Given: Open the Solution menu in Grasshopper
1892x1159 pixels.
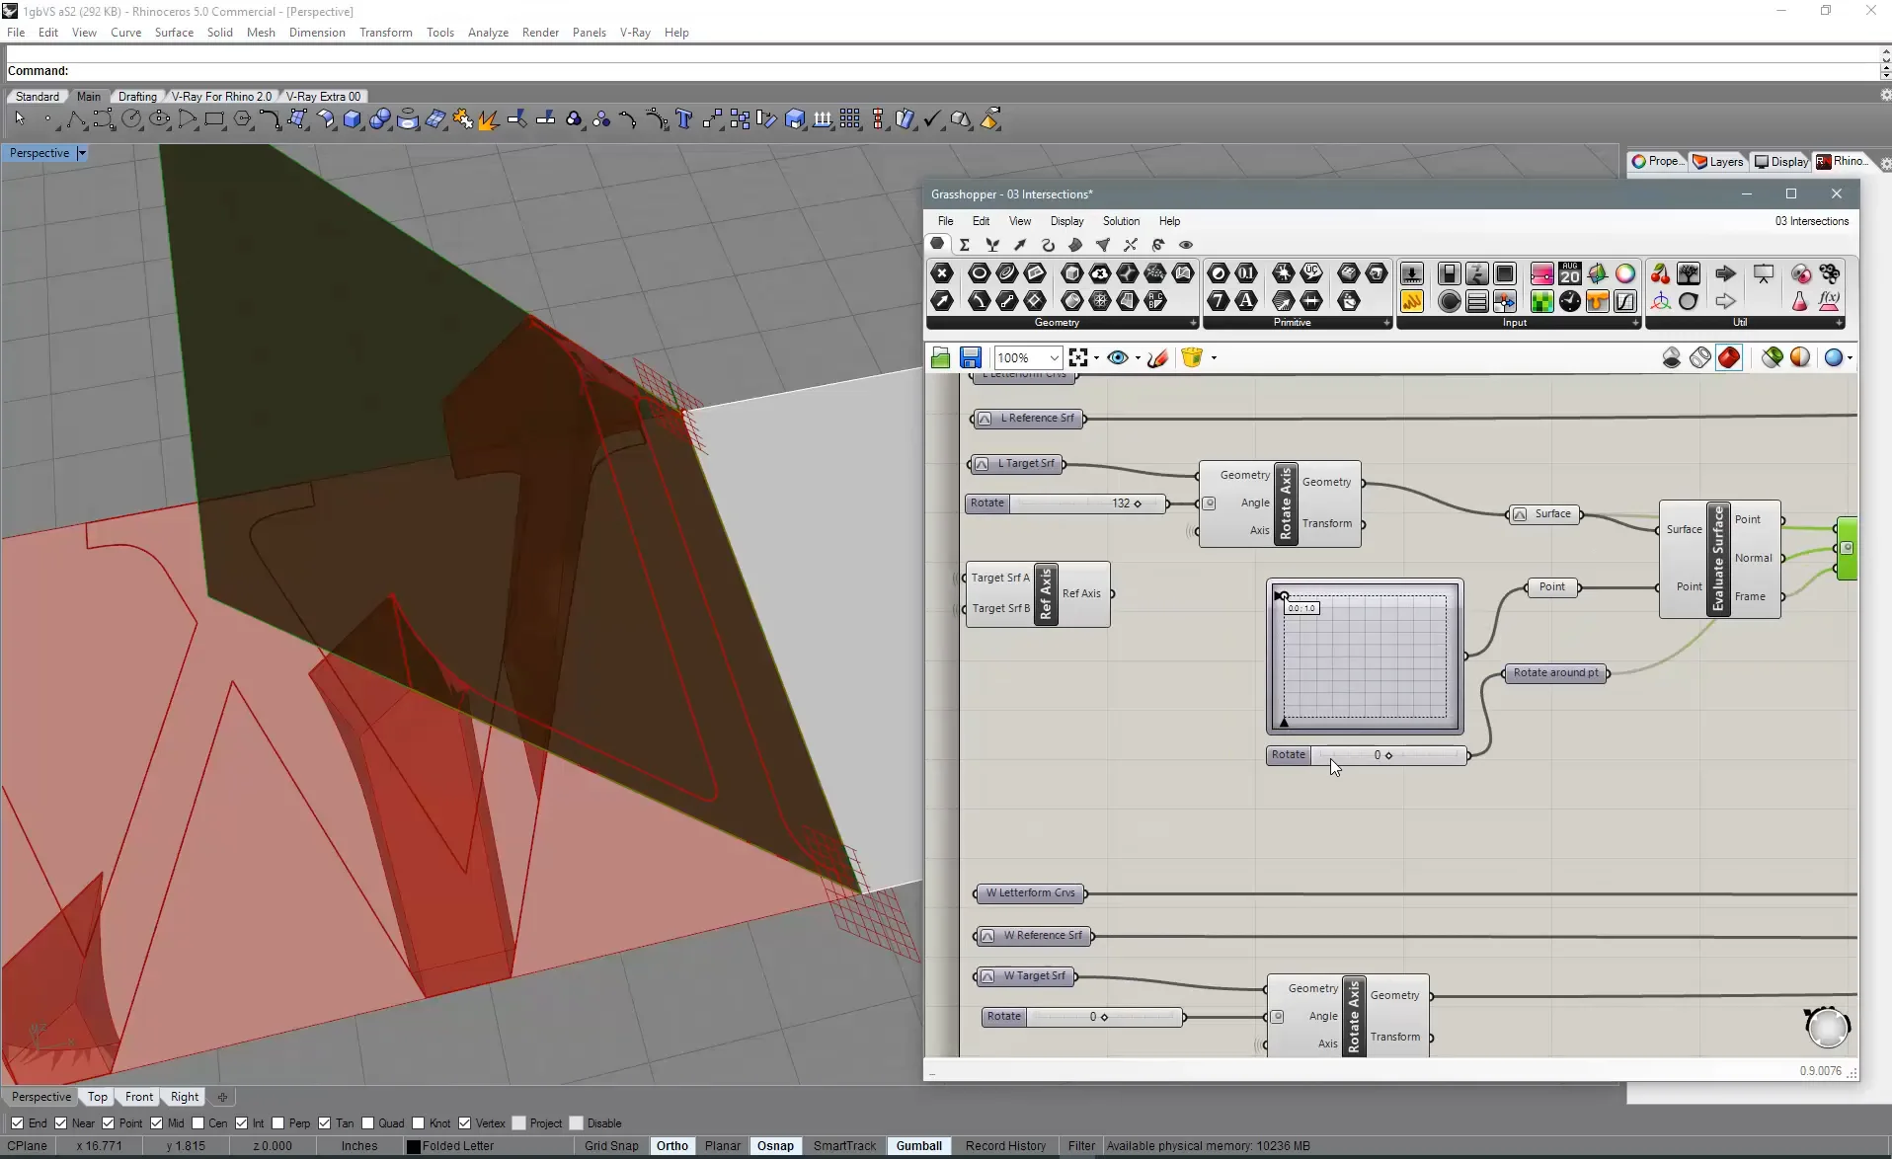Looking at the screenshot, I should pos(1121,221).
